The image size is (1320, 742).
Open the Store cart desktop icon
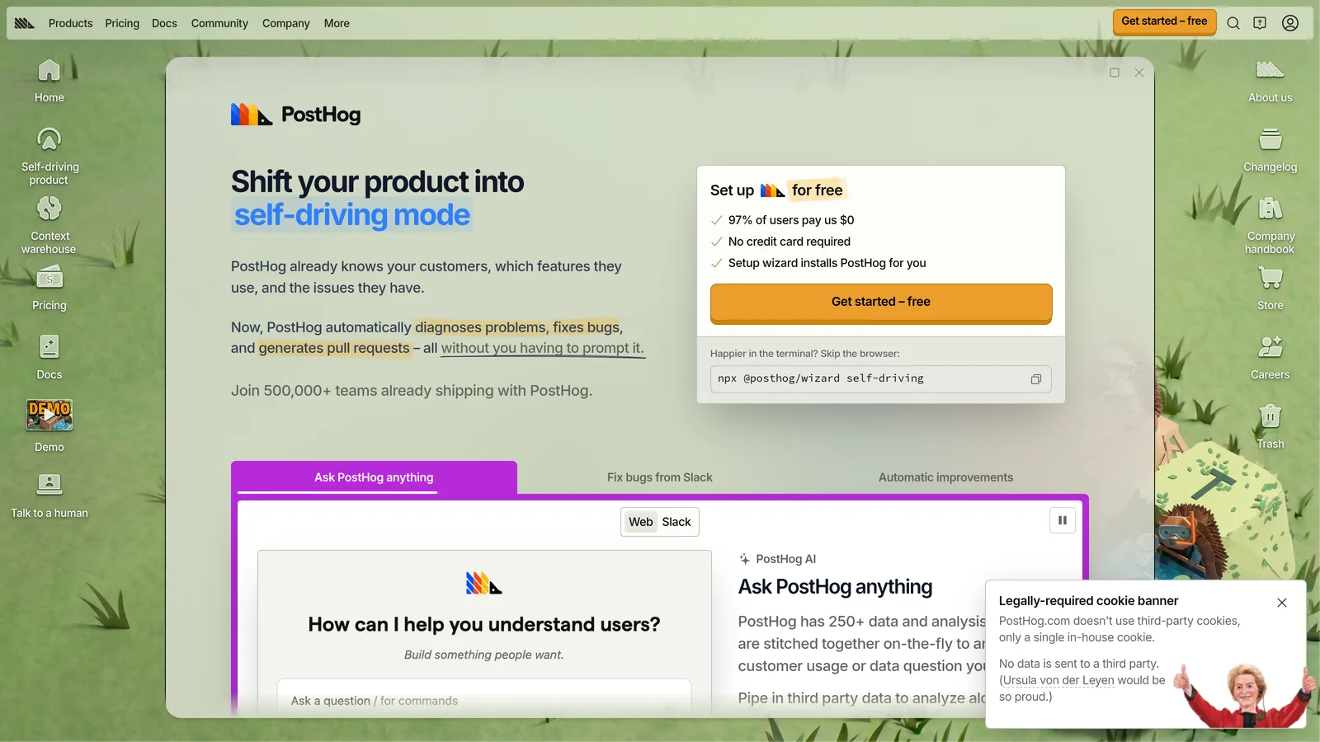point(1270,289)
